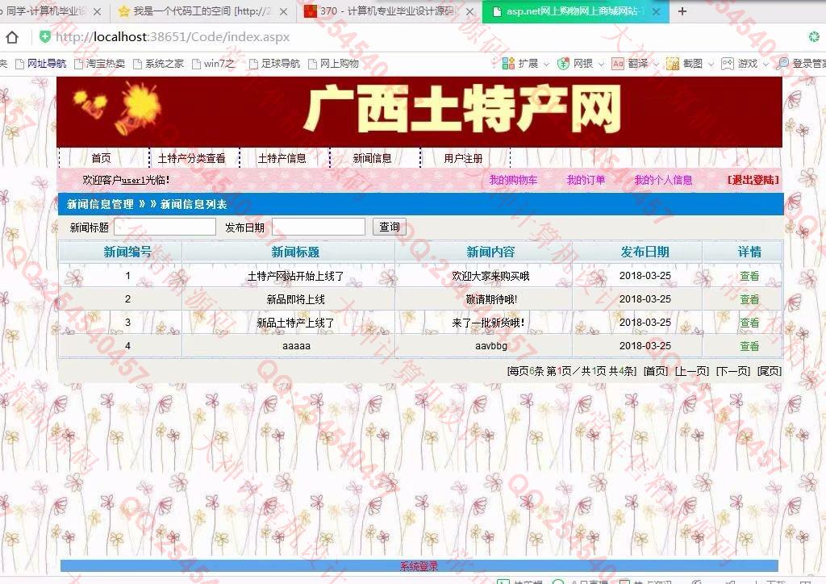
Task: Go to 尾页 last page
Action: pyautogui.click(x=769, y=371)
